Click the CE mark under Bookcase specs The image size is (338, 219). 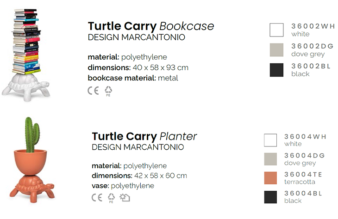click(x=93, y=91)
